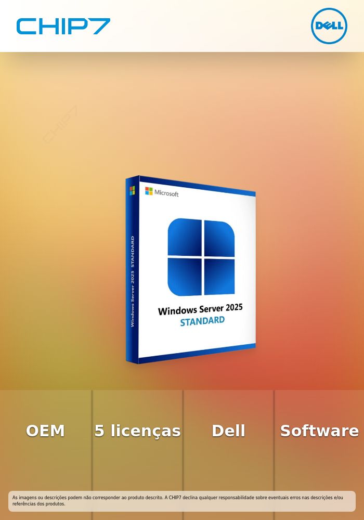The image size is (364, 520).
Task: Click the Microsoft logo on the box
Action: (162, 192)
